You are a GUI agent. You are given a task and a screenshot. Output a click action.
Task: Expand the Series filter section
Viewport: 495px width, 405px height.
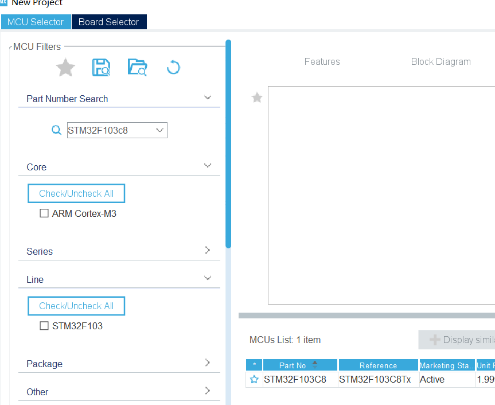208,250
